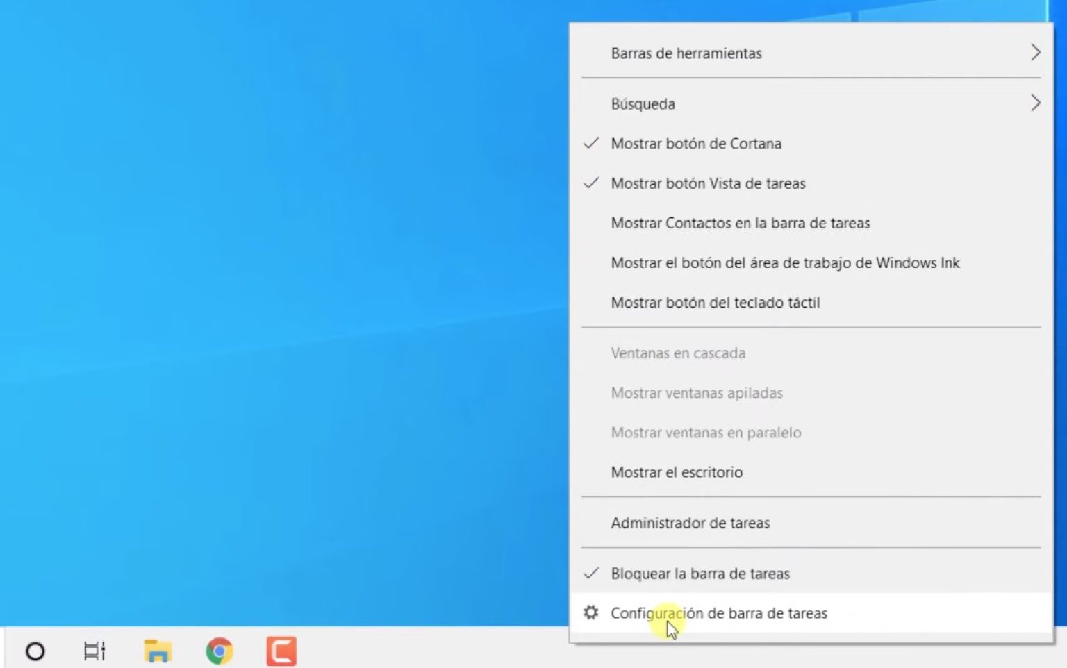Open the Búsqueda submenu
1067x668 pixels.
click(x=643, y=103)
